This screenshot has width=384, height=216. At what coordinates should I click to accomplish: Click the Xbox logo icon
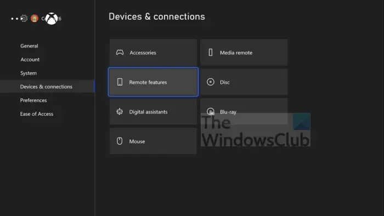[52, 18]
